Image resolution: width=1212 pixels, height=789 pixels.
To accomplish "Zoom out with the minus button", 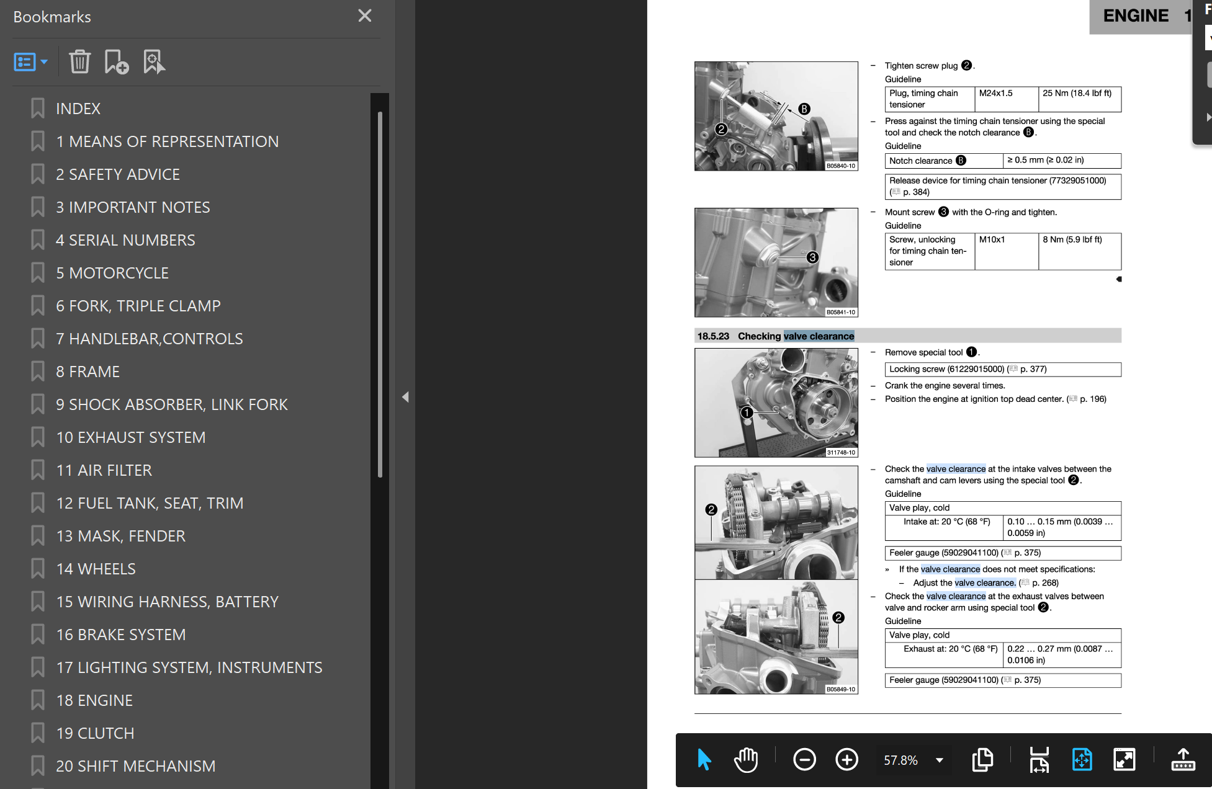I will [x=804, y=760].
